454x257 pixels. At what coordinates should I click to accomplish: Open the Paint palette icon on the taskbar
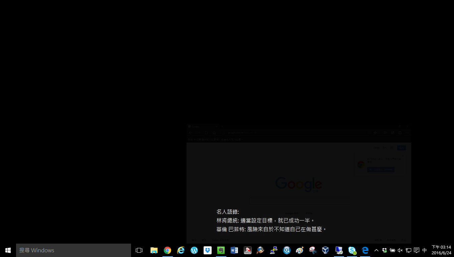(x=300, y=250)
